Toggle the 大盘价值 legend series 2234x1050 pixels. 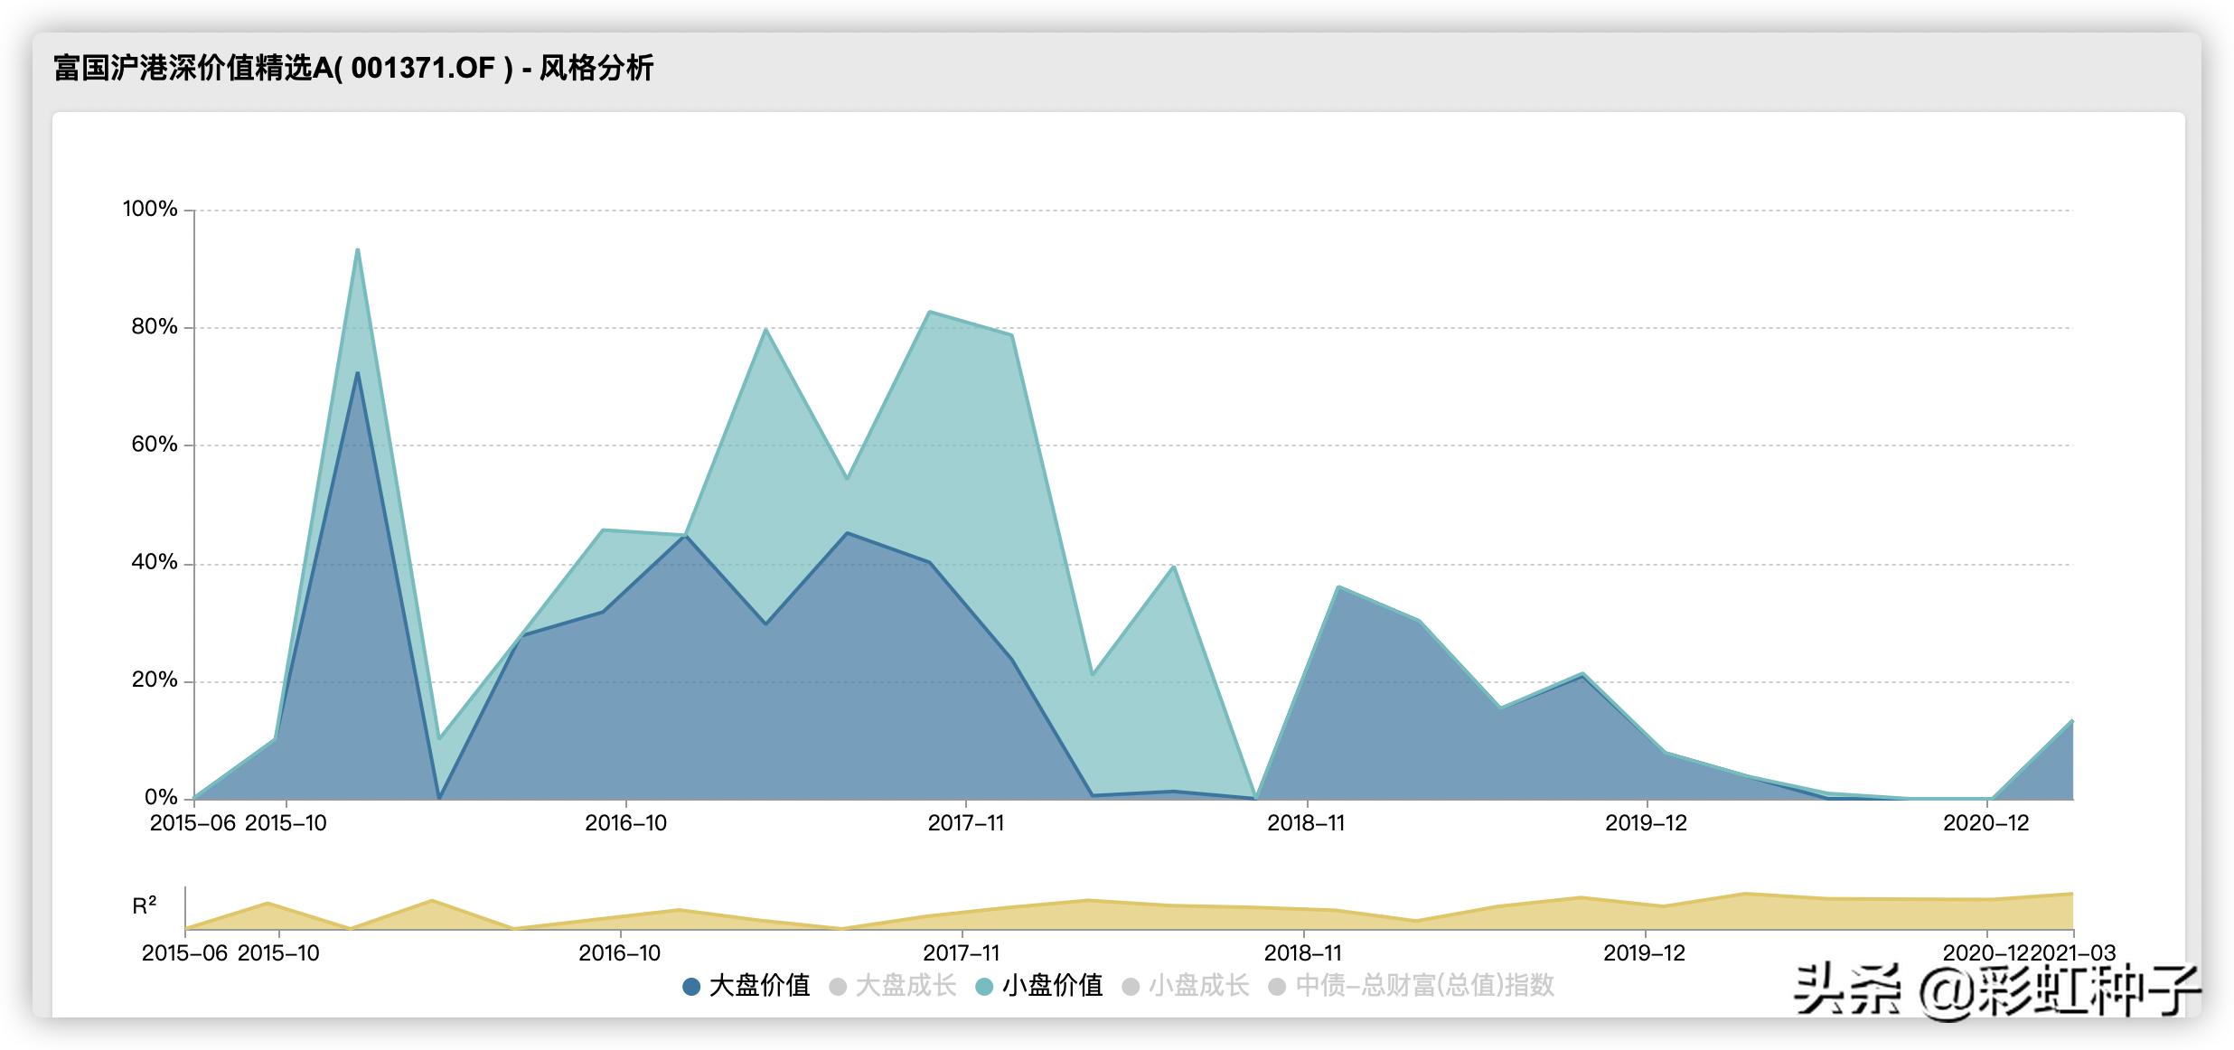click(x=758, y=986)
